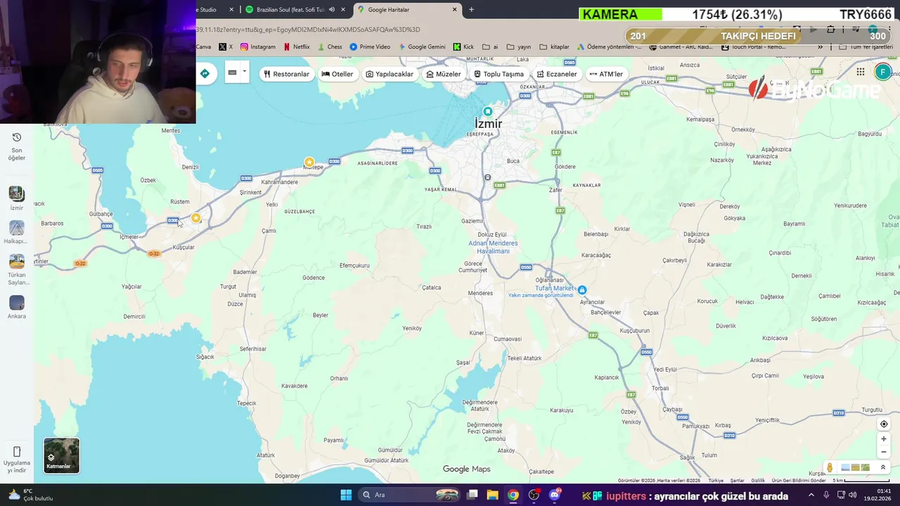This screenshot has height=506, width=900.
Task: Expand the yayın bookmarks folder
Action: point(519,47)
